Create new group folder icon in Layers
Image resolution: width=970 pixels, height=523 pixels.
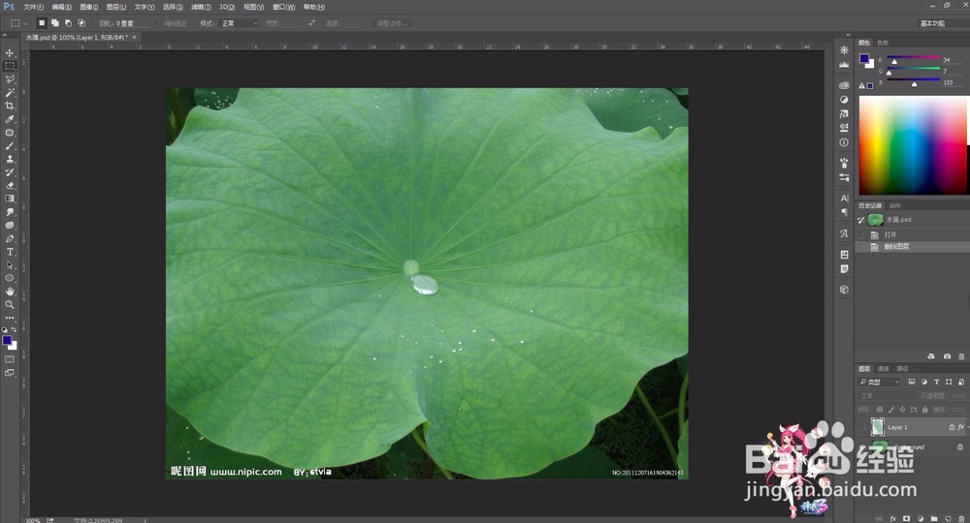pyautogui.click(x=933, y=519)
